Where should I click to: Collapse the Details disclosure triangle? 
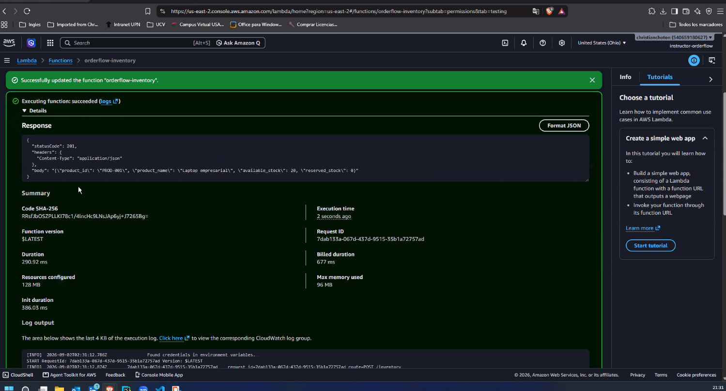pos(24,110)
